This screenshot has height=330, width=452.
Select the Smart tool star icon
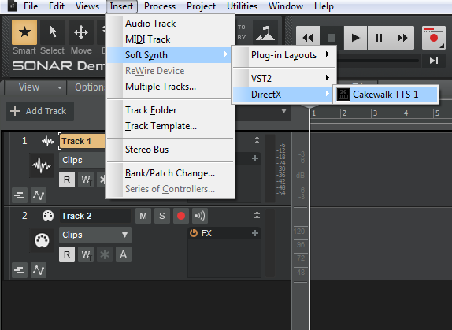coord(24,32)
